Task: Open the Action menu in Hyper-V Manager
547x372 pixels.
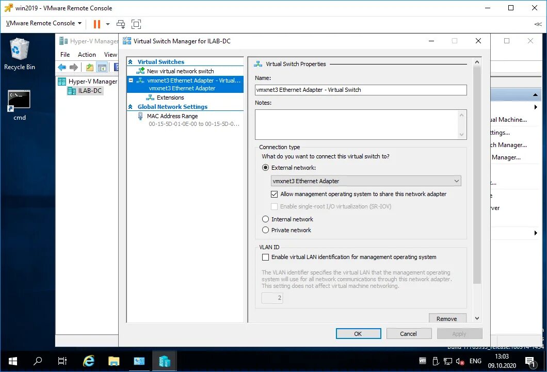Action: click(x=87, y=54)
